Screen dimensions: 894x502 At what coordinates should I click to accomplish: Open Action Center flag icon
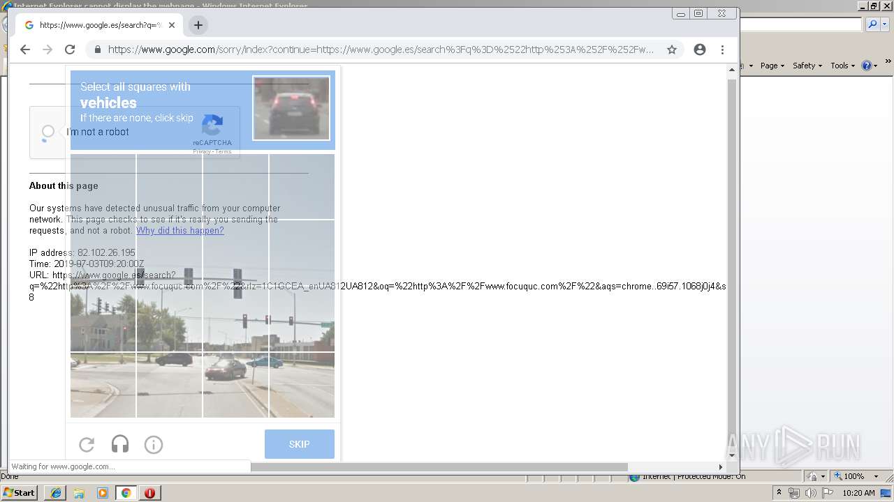click(827, 493)
